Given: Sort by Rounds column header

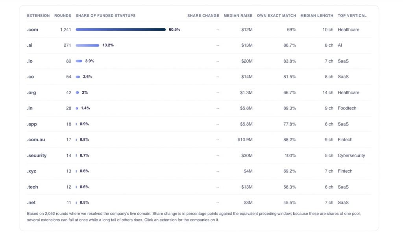Looking at the screenshot, I should (63, 15).
